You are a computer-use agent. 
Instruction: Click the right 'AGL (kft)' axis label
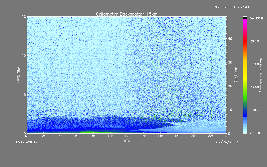click(236, 74)
